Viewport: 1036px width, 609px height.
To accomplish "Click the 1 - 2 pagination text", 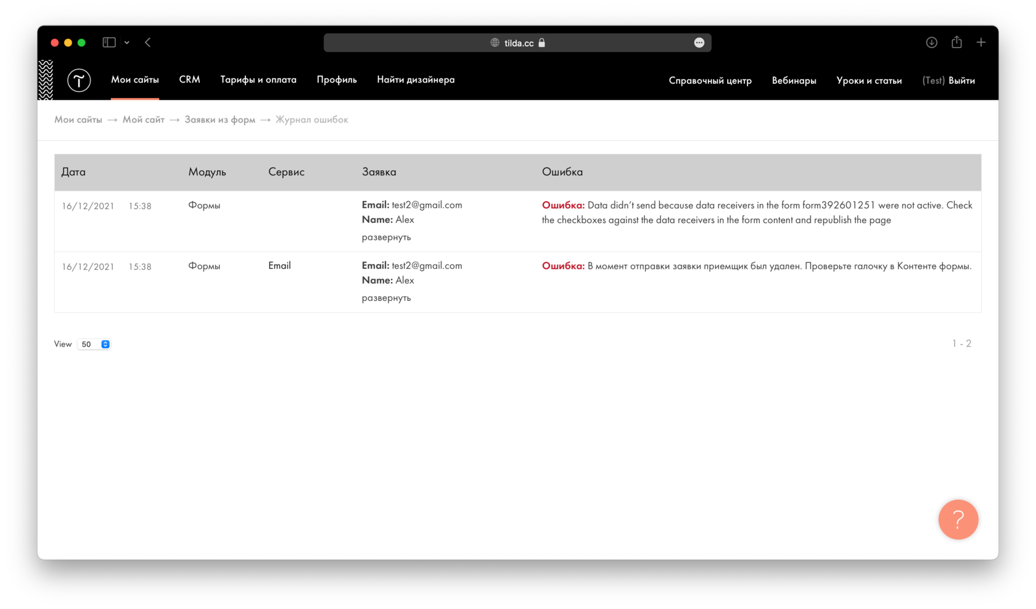I will coord(961,343).
